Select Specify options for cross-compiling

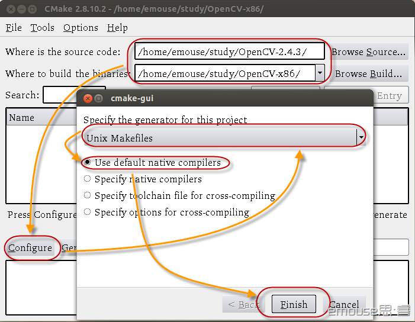click(166, 212)
